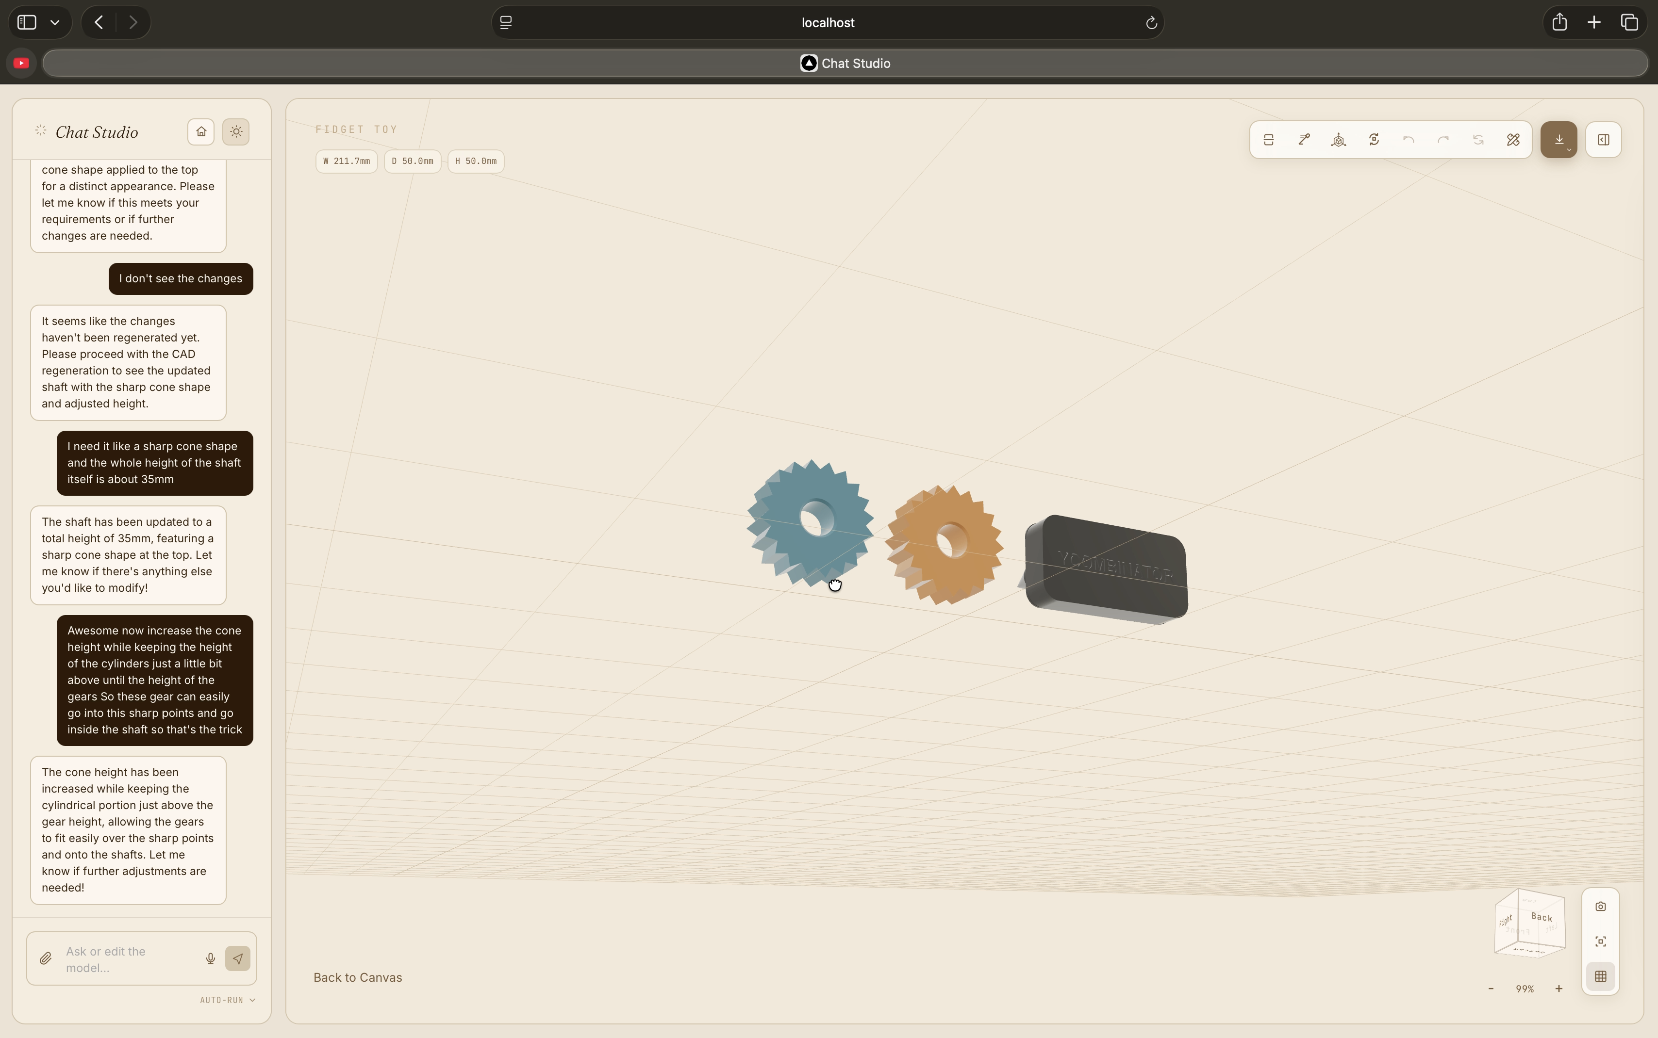Increase zoom with the plus stepper

click(1559, 989)
